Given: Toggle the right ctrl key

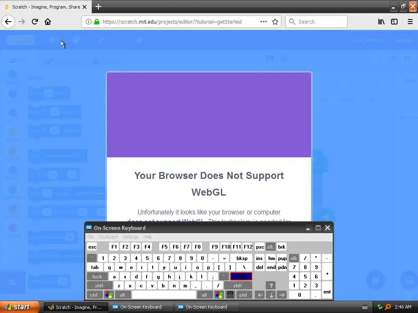Looking at the screenshot, I should click(243, 295).
